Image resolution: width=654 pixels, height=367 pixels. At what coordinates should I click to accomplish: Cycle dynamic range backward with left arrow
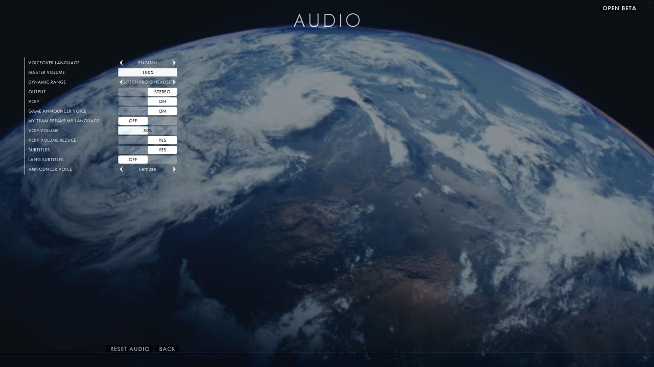click(121, 82)
